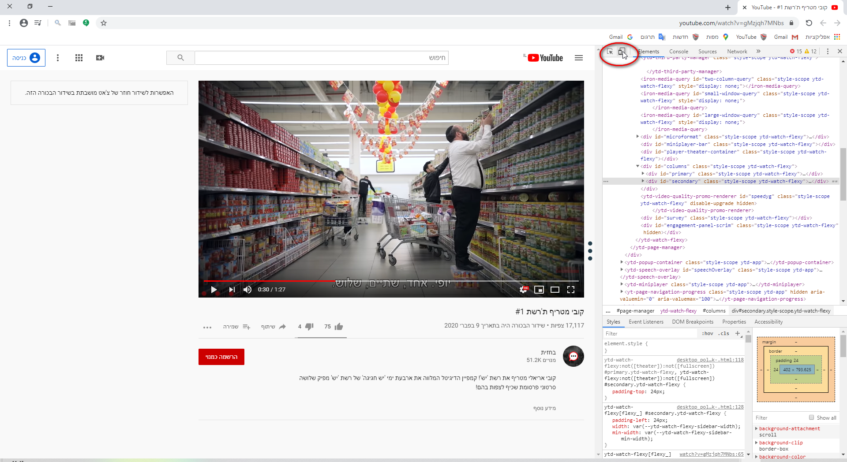847x462 pixels.
Task: Enter fullscreen on the video player
Action: pyautogui.click(x=571, y=290)
